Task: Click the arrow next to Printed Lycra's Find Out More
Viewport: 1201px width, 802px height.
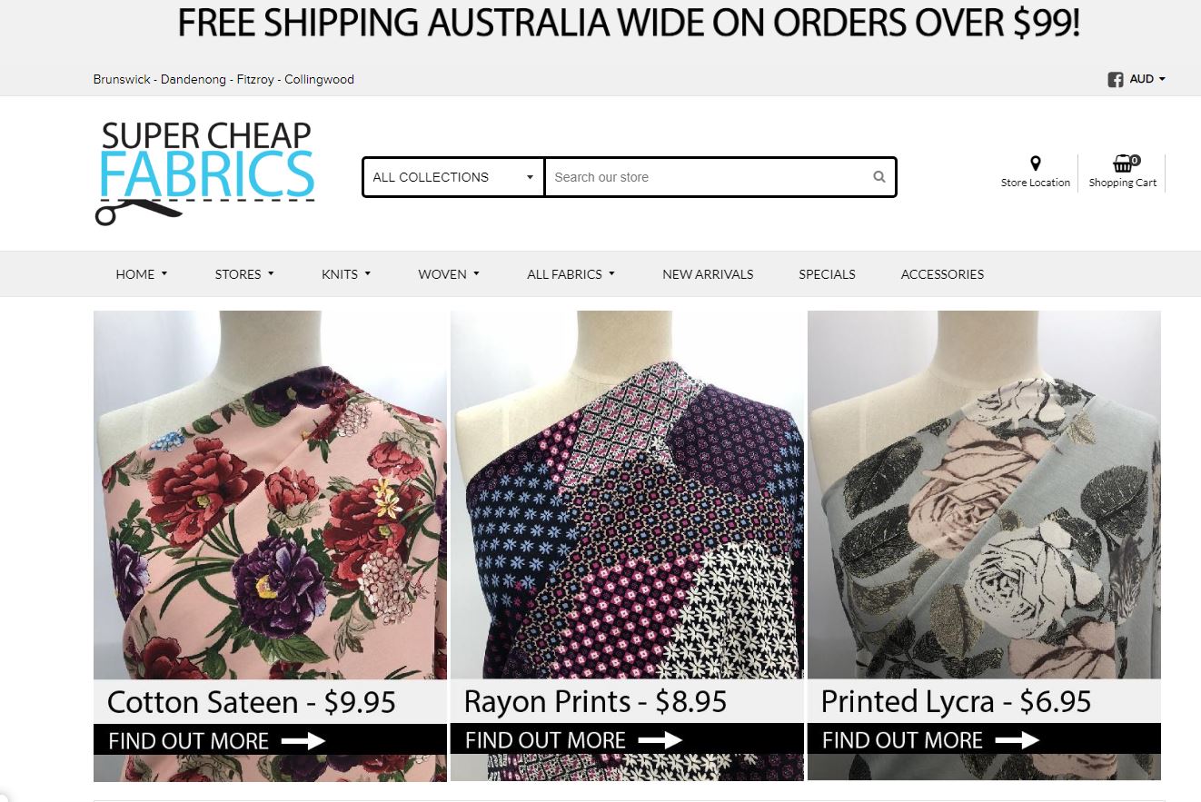Action: [x=1017, y=741]
